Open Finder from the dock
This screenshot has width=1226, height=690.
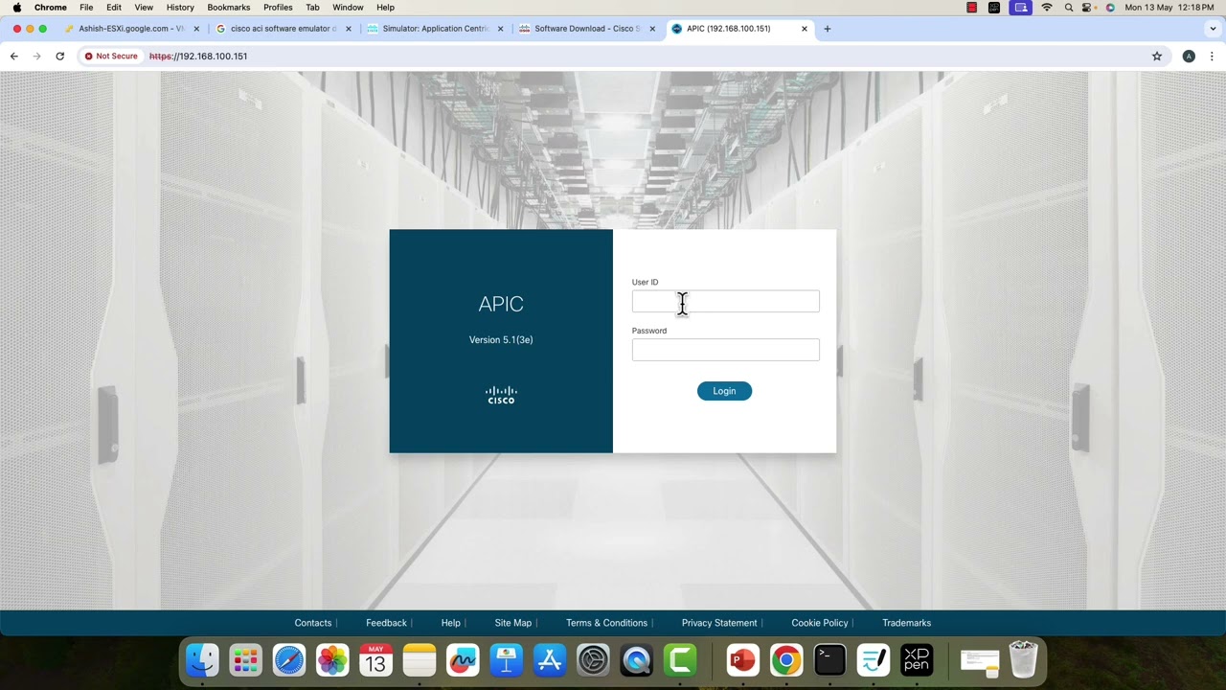[202, 660]
